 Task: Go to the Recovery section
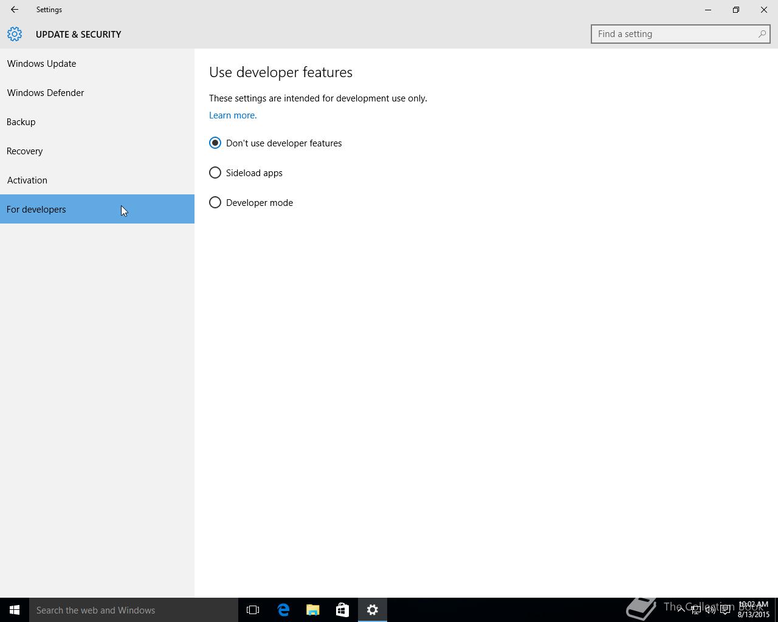[97, 151]
